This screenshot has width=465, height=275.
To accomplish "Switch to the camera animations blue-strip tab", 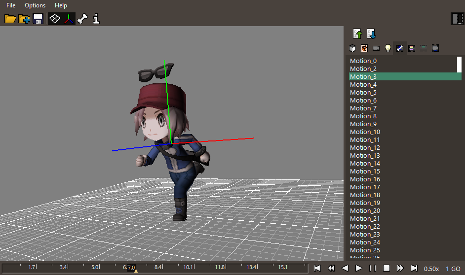I will (x=435, y=48).
